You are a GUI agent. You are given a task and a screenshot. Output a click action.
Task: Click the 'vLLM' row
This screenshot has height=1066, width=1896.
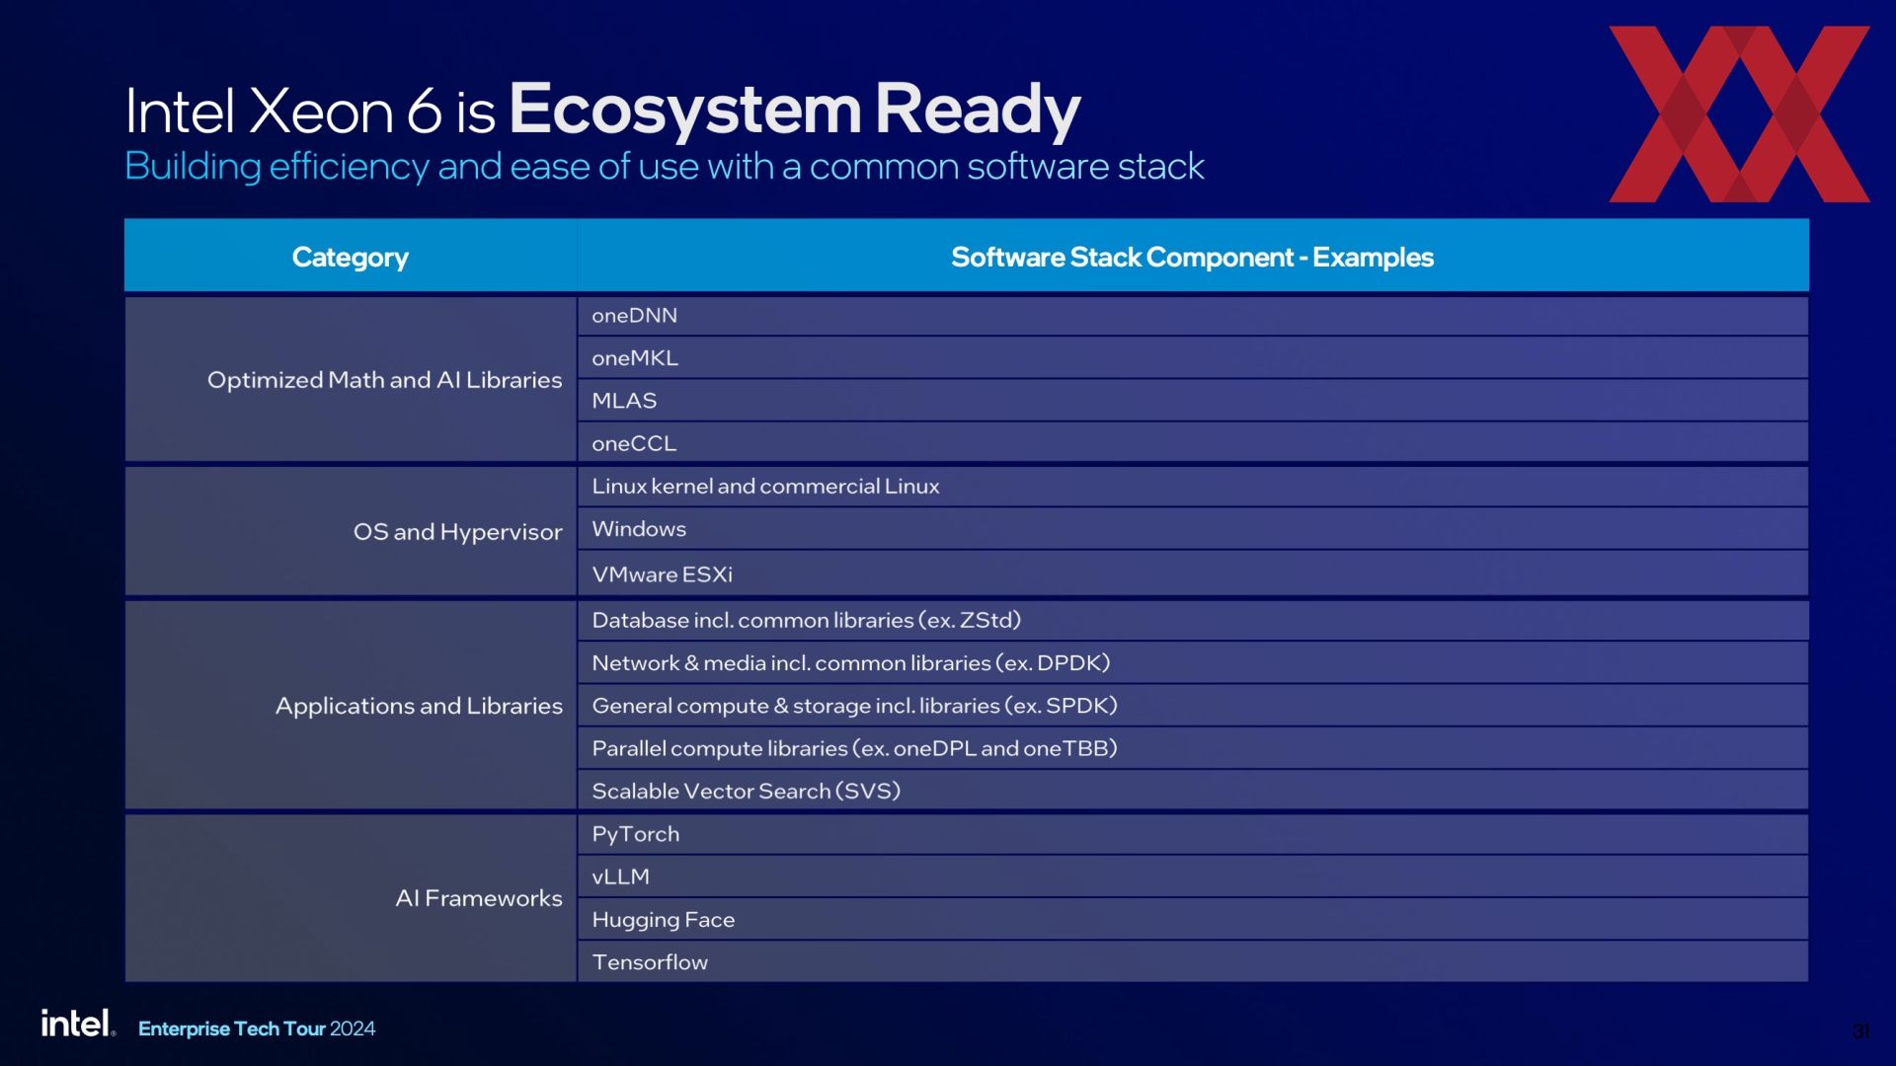[1193, 876]
